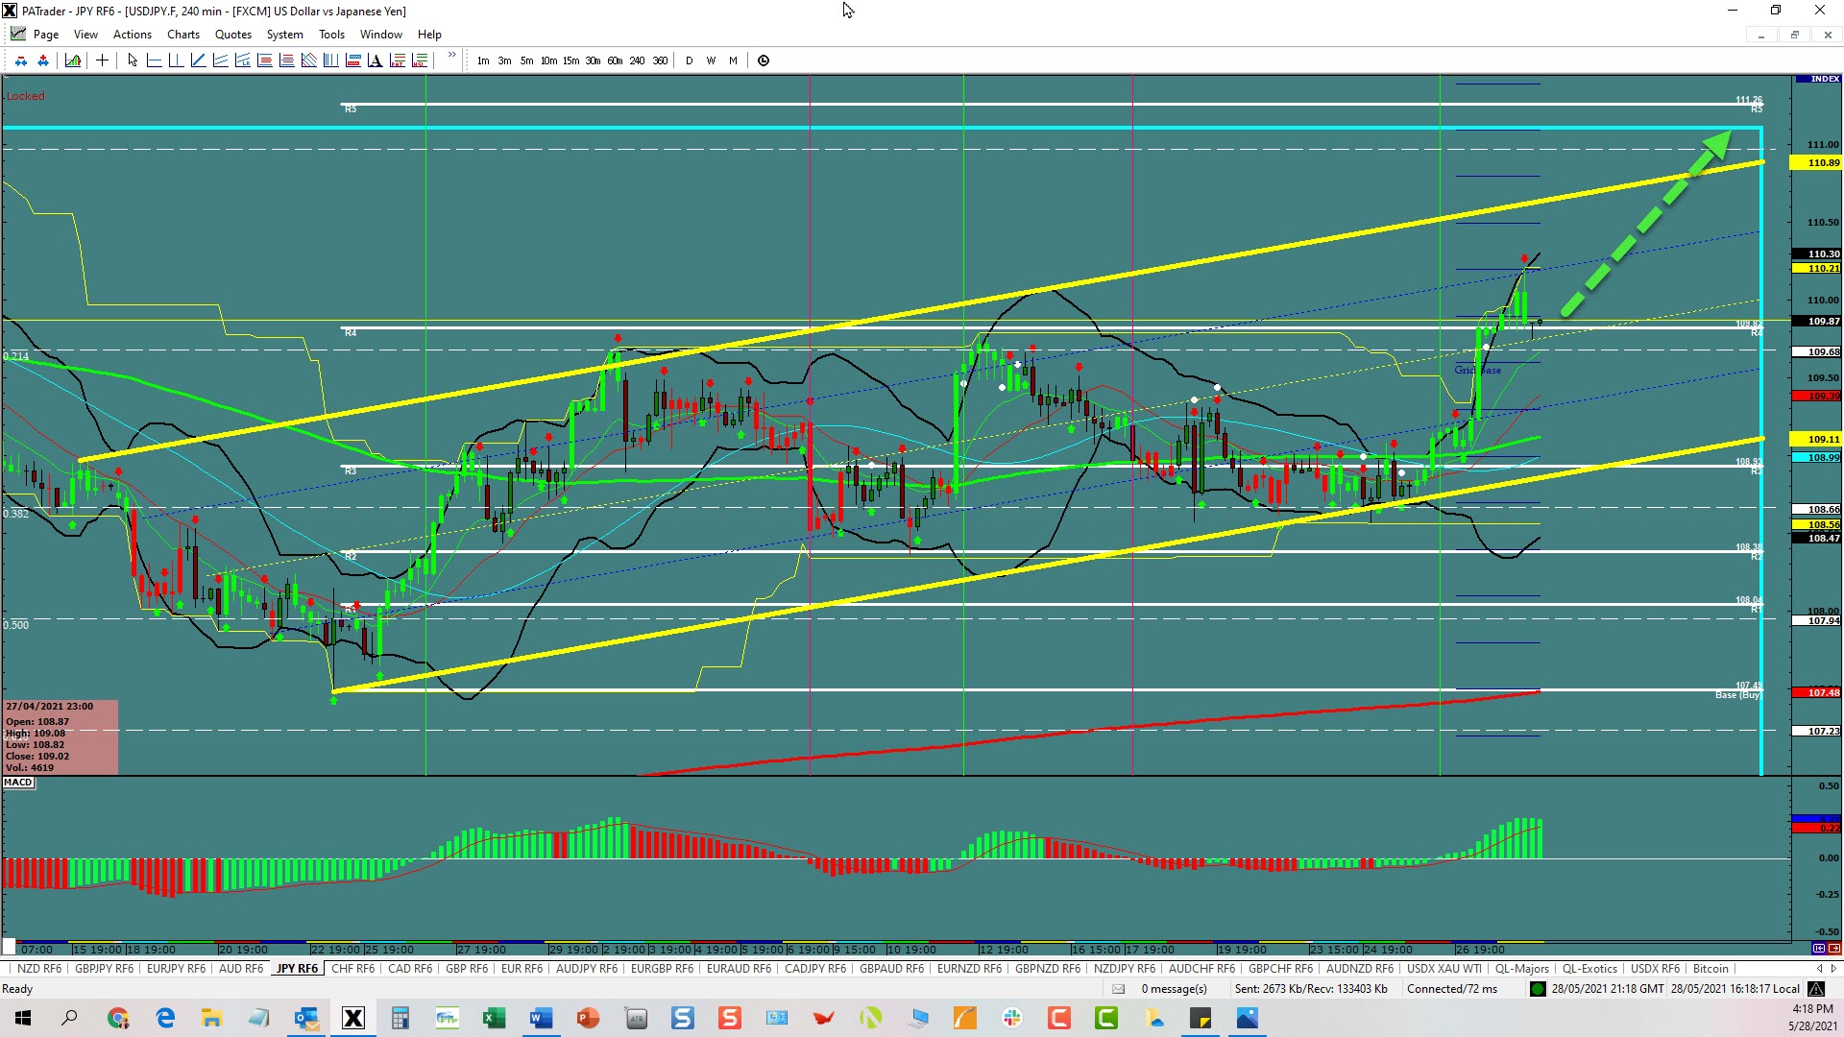Click the 0 message(s) status link
The image size is (1844, 1037).
pos(1174,989)
